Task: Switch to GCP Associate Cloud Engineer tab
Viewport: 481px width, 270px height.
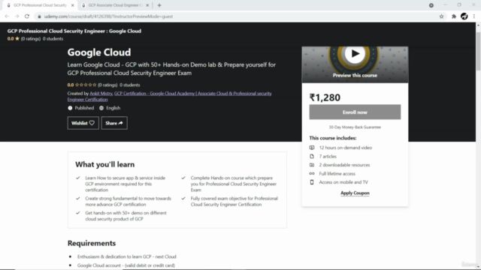Action: click(115, 5)
